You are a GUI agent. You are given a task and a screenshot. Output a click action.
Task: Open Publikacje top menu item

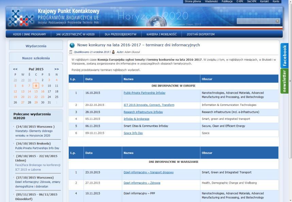[227, 1]
